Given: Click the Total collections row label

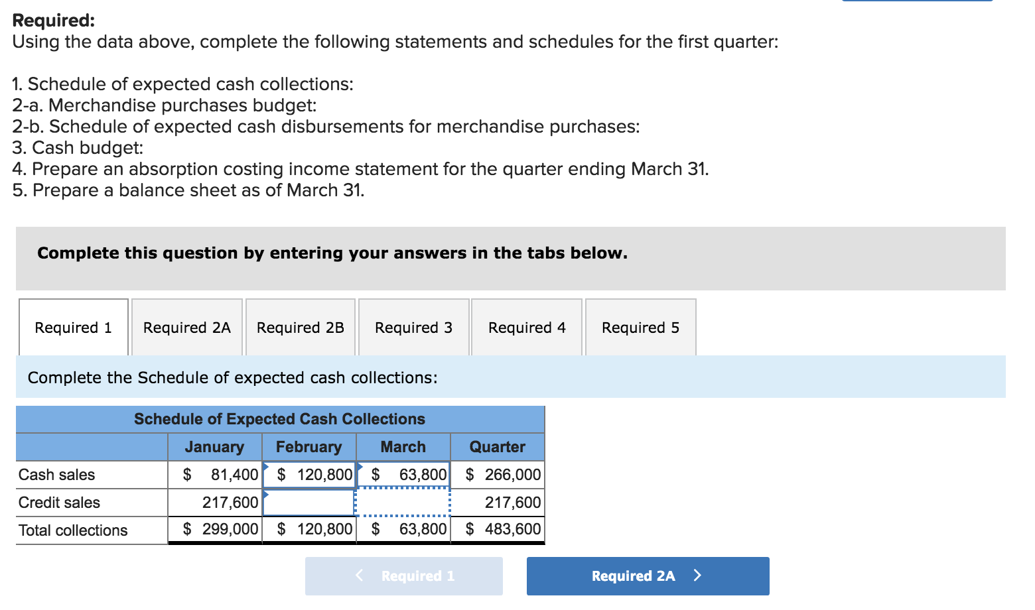Looking at the screenshot, I should 72,529.
